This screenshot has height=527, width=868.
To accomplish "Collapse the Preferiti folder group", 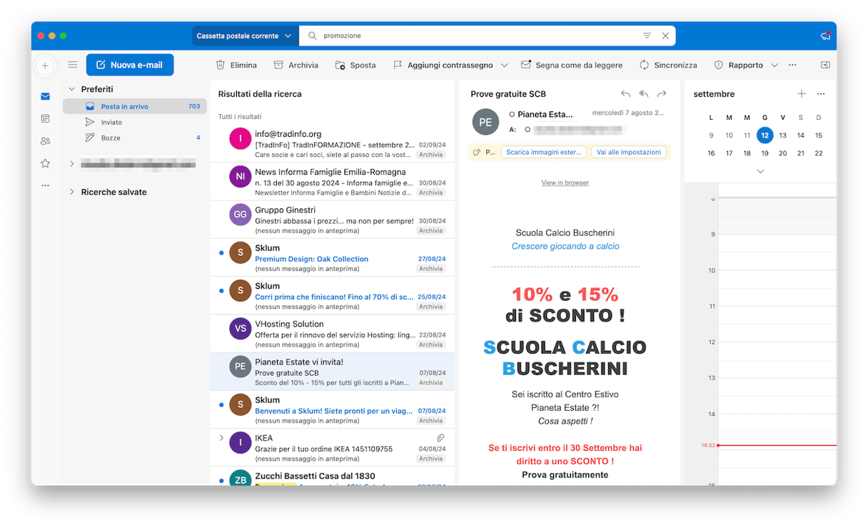I will click(71, 89).
